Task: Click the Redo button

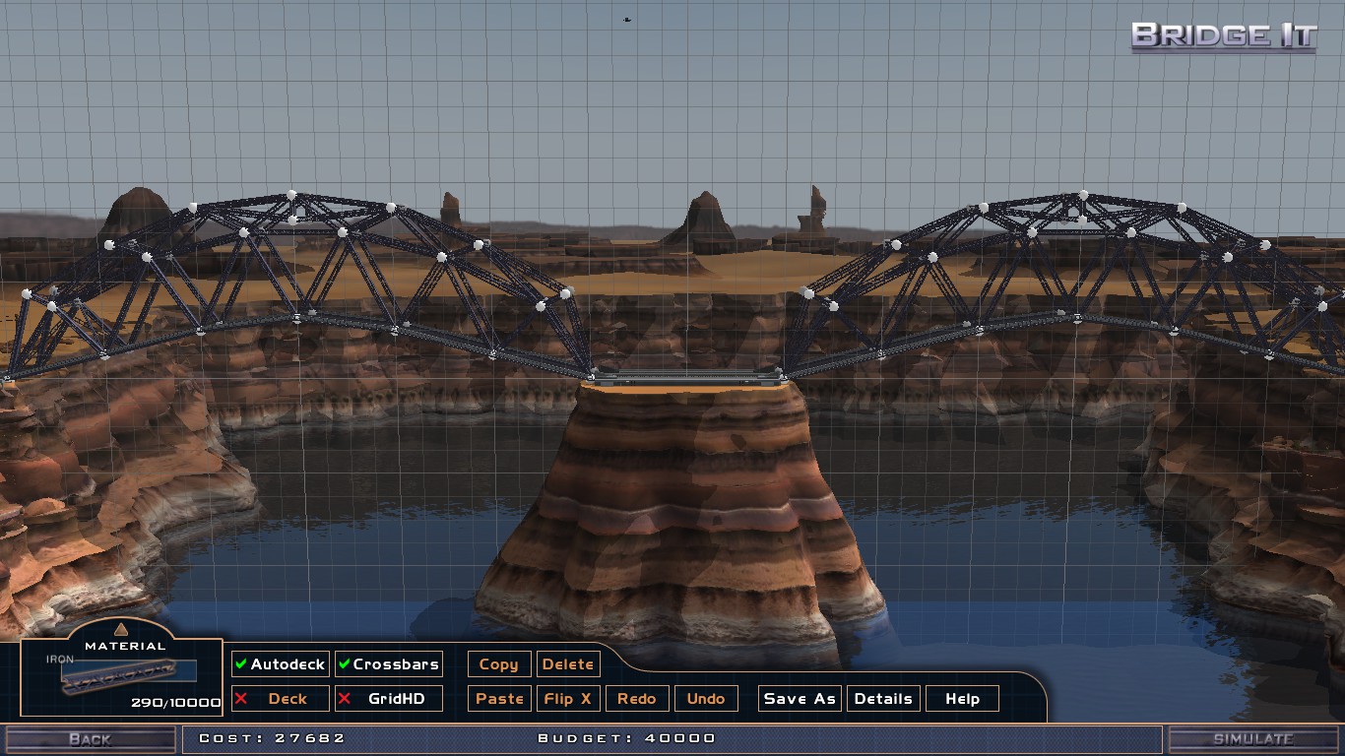Action: [637, 699]
